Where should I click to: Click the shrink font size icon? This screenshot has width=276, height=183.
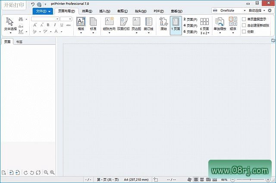point(42,25)
